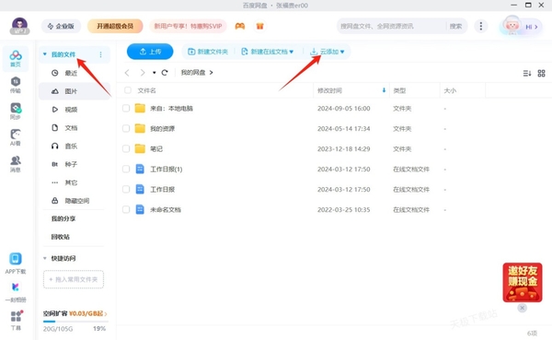Open the AI看 sidebar icon
This screenshot has width=552, height=340.
pyautogui.click(x=16, y=137)
